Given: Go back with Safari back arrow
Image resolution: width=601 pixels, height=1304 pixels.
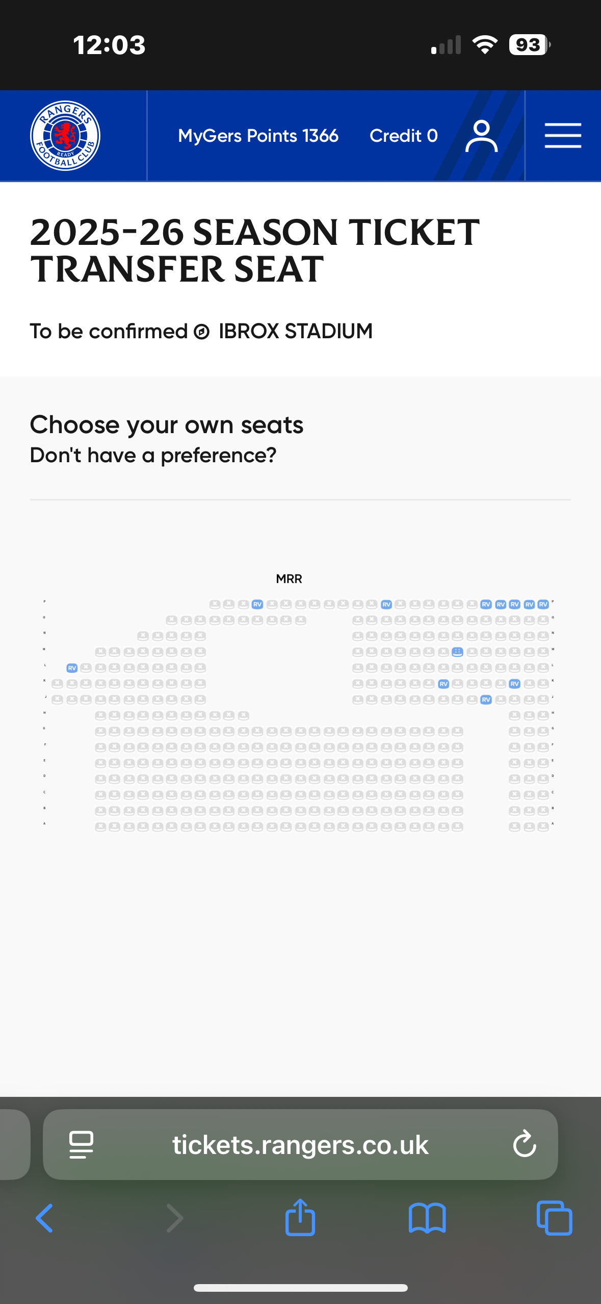Looking at the screenshot, I should tap(44, 1218).
